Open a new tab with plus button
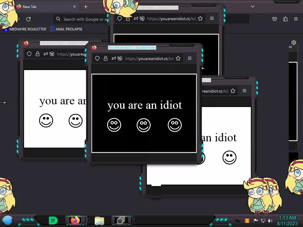Viewport: 303px width, 227px height. click(86, 7)
